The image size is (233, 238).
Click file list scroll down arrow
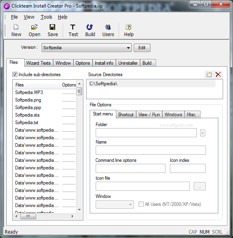(79, 209)
